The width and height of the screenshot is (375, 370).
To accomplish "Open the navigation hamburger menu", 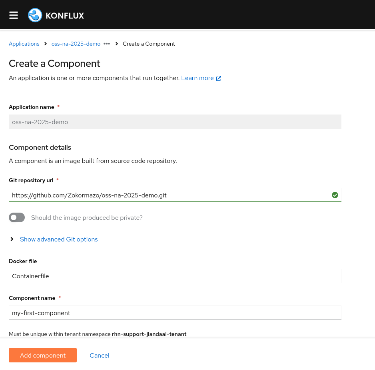I will click(x=13, y=15).
